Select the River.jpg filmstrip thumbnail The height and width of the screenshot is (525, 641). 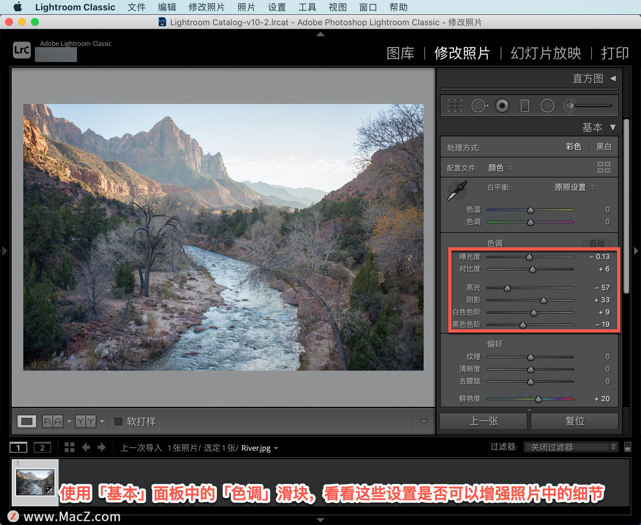tap(35, 482)
